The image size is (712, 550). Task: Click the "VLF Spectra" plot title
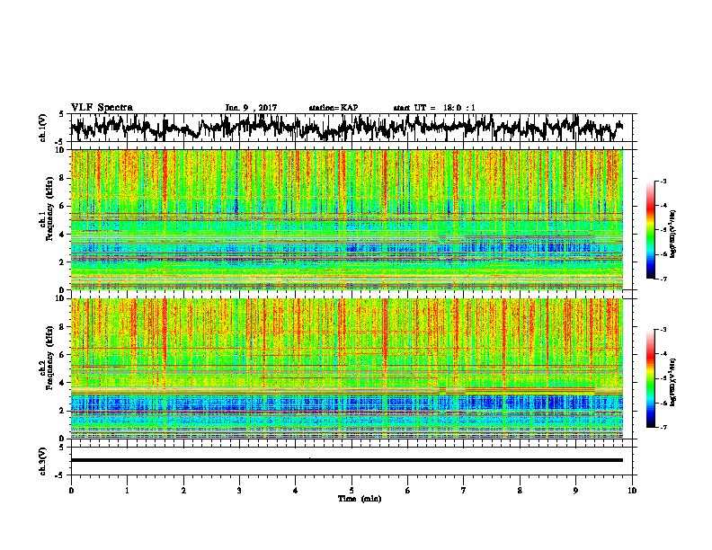[x=102, y=108]
